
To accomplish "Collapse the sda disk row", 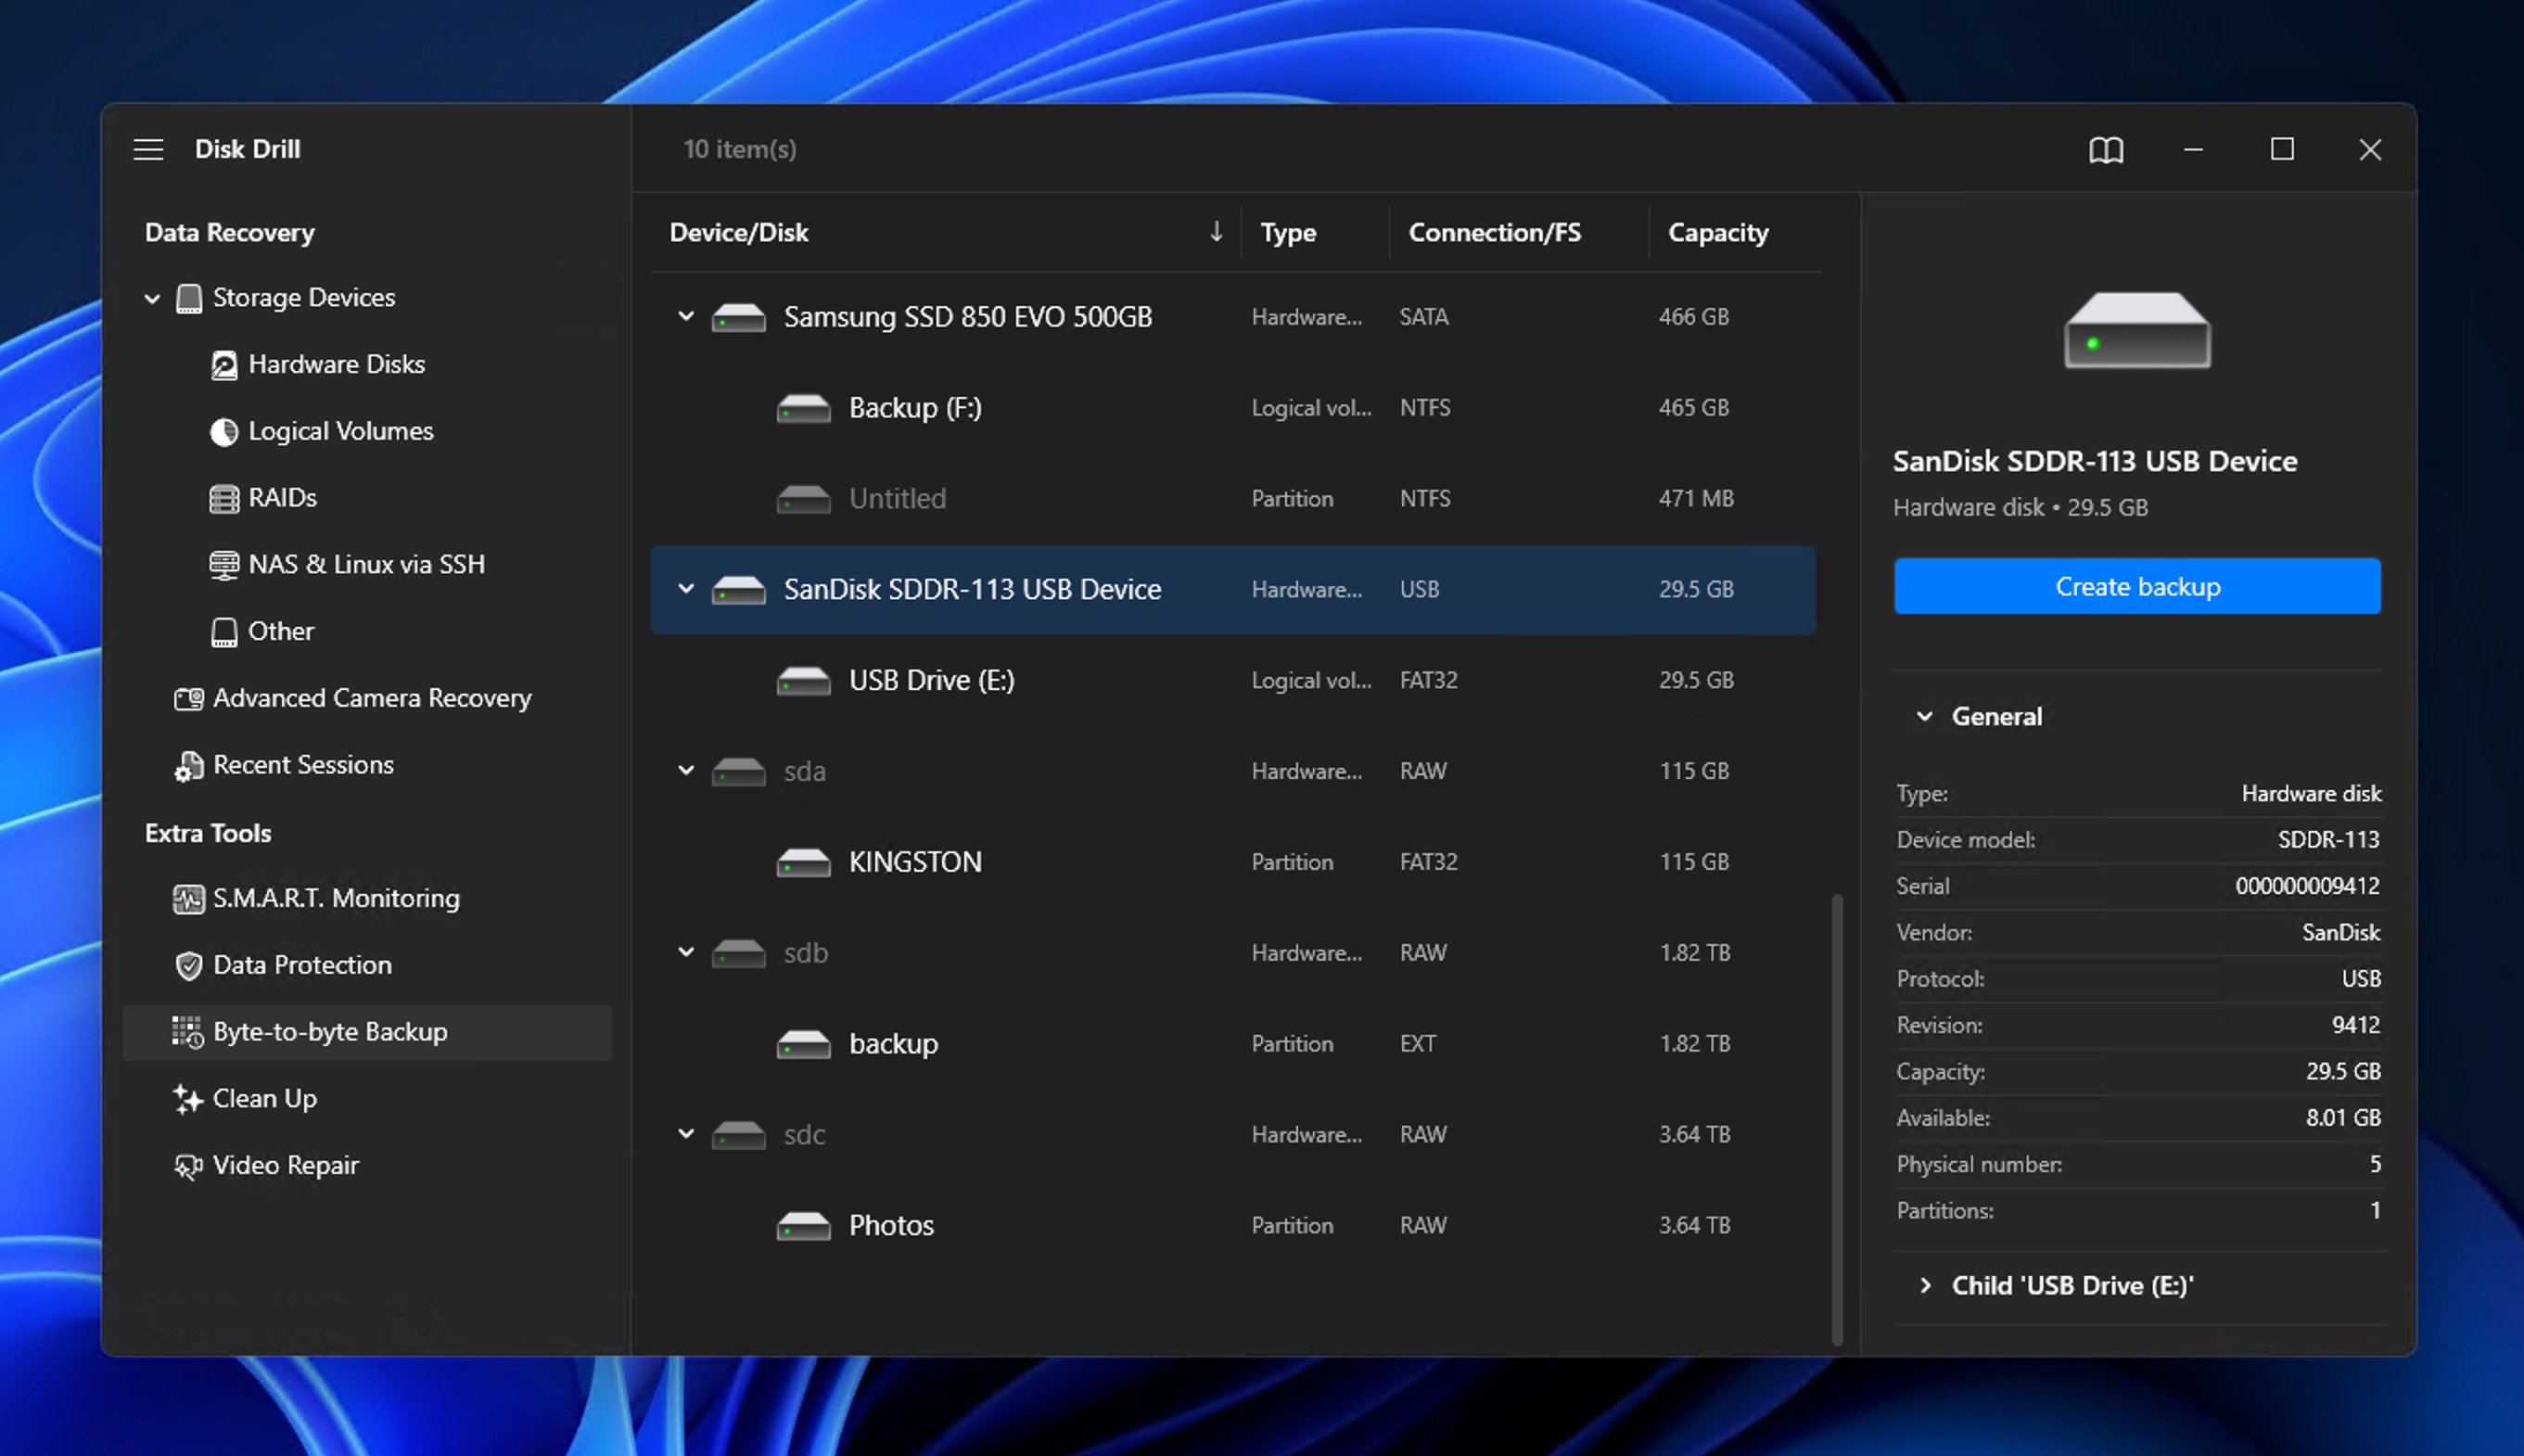I will pyautogui.click(x=686, y=770).
